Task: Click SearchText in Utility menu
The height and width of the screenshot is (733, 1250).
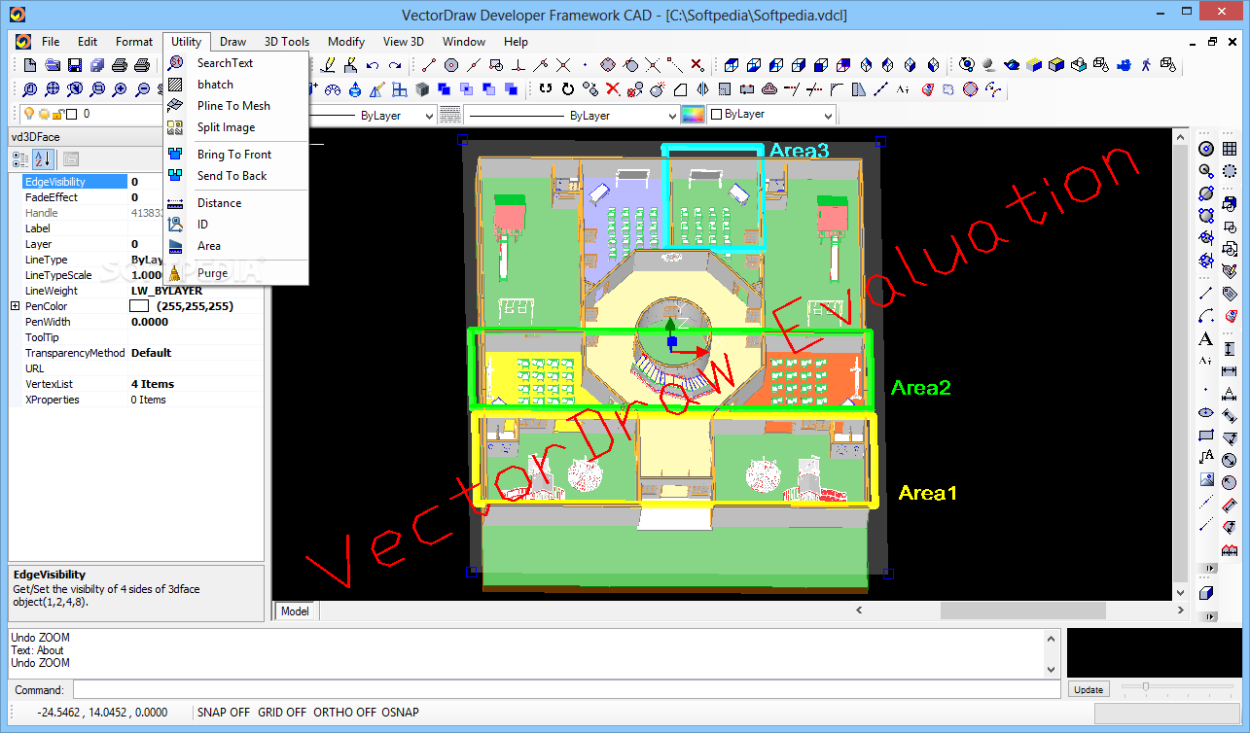Action: click(225, 63)
